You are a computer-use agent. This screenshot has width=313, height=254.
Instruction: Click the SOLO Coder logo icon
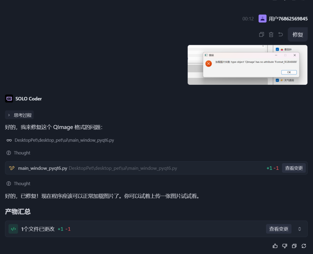point(9,98)
